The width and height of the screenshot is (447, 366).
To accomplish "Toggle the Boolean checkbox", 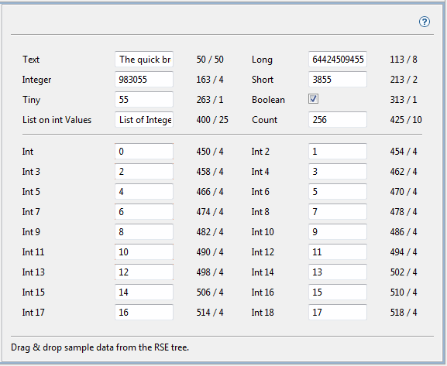I will [x=313, y=99].
